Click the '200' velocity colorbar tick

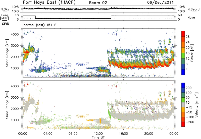pyautogui.click(x=189, y=88)
